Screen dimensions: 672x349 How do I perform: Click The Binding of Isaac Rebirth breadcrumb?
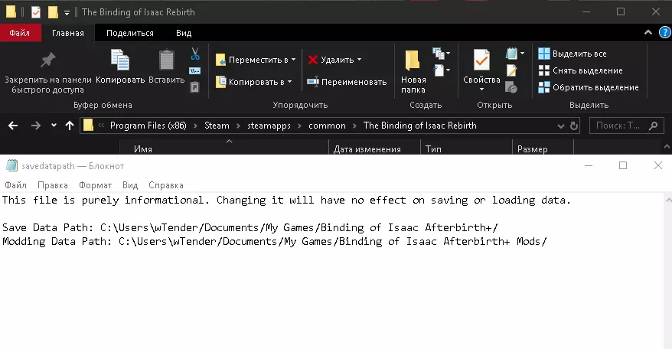(420, 126)
